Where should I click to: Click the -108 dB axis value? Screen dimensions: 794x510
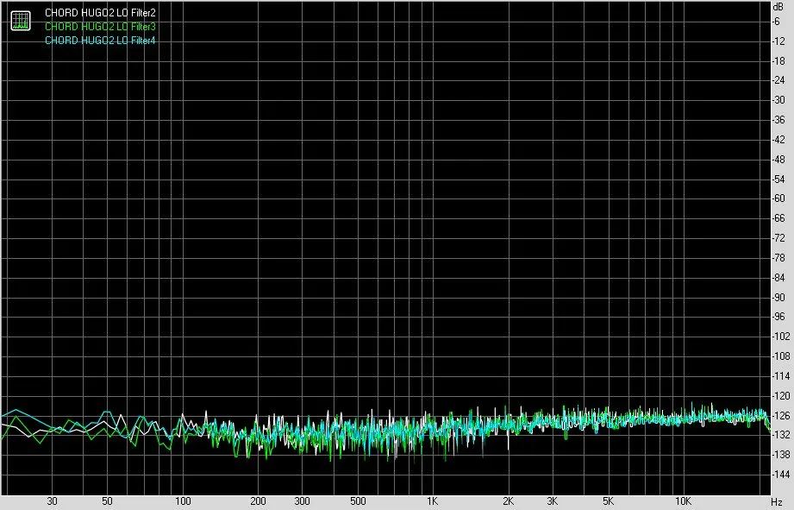click(x=781, y=356)
